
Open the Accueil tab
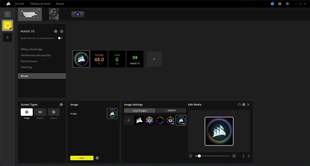(19, 4)
